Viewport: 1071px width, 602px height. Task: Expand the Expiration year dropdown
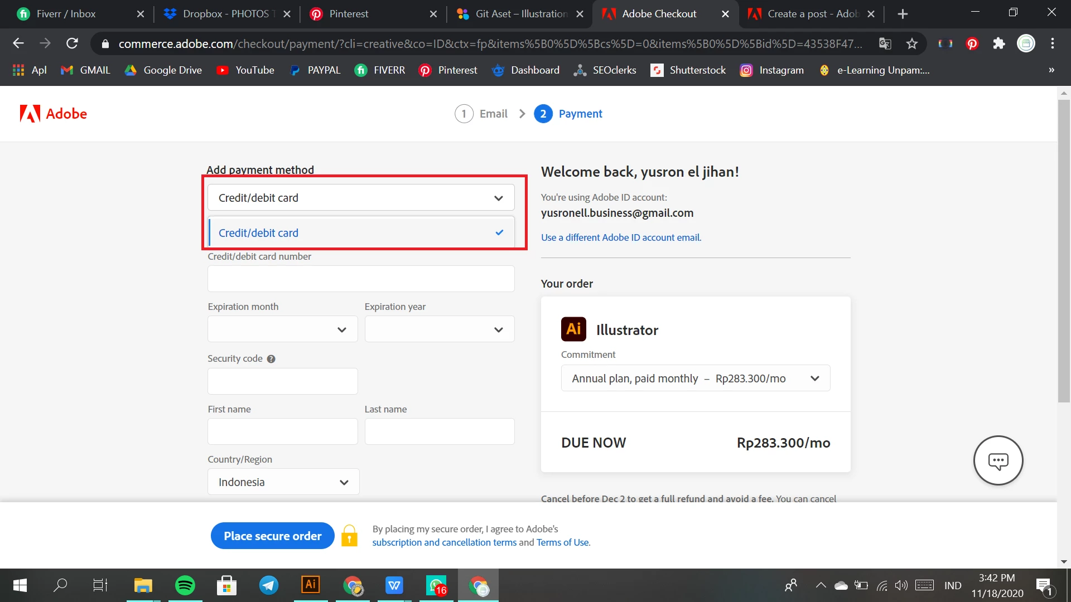439,329
